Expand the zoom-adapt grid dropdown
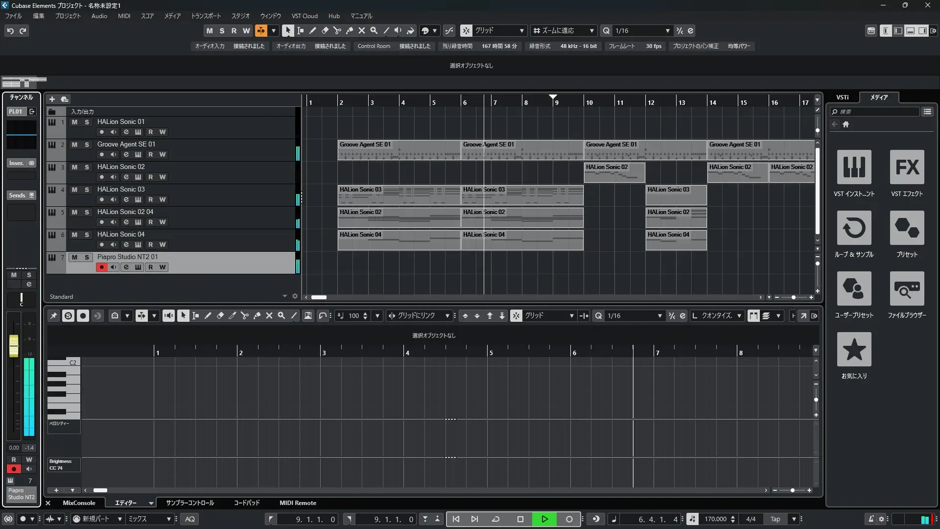Screen dimensions: 940x529 [x=591, y=31]
